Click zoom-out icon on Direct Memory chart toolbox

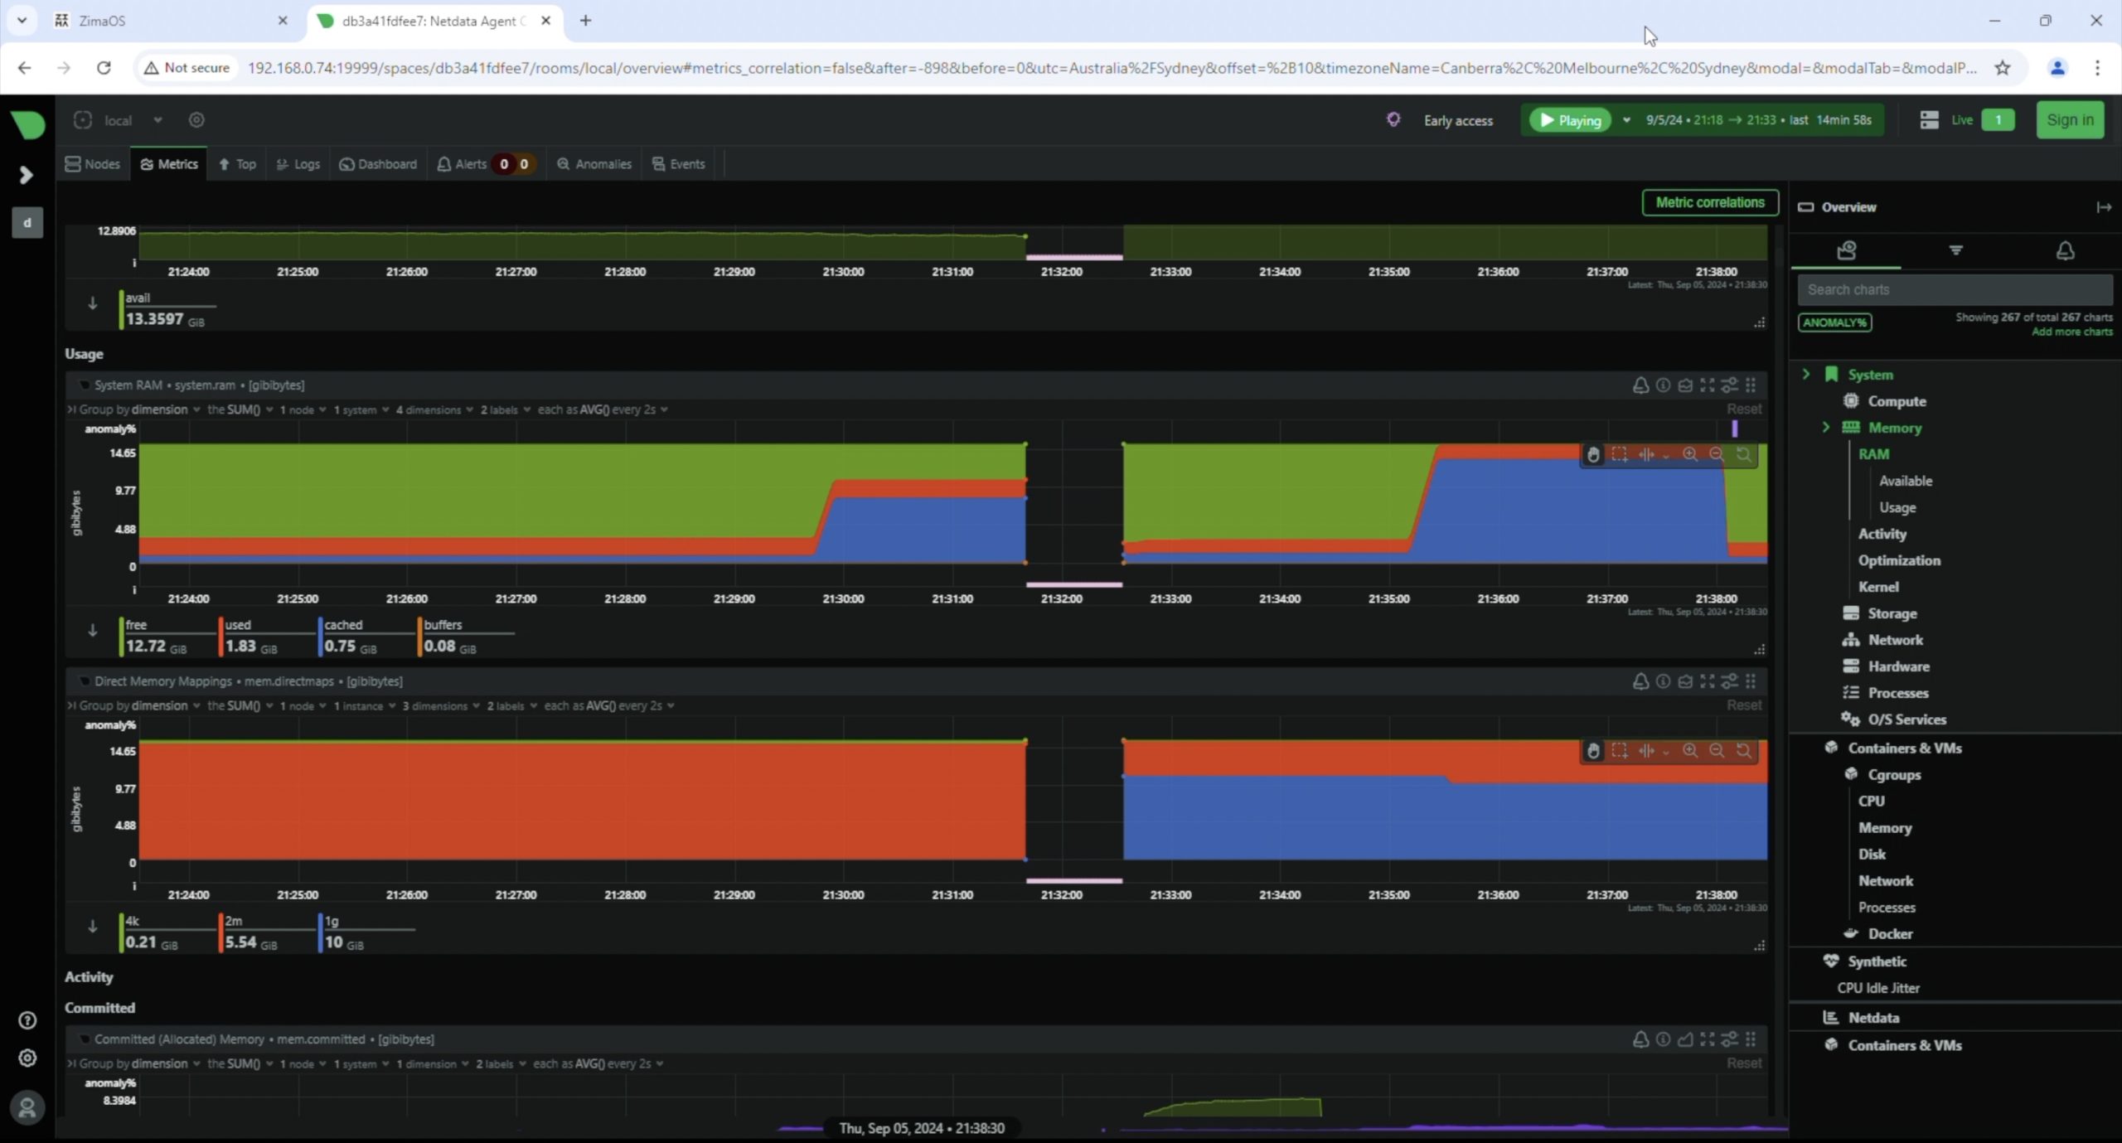point(1716,750)
